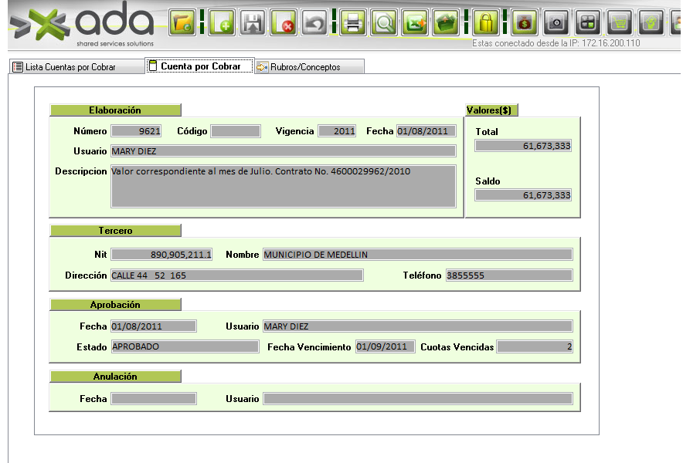Click the Estado field showing APROBADO
683x463 pixels.
(x=185, y=346)
